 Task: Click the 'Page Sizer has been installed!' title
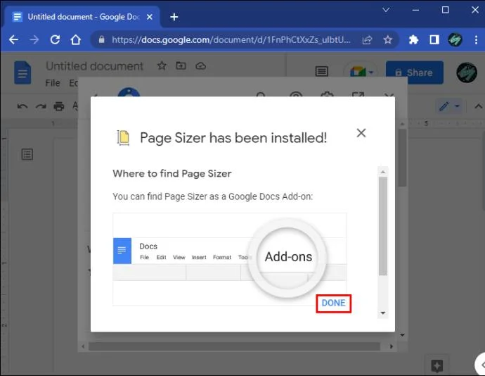(x=233, y=138)
